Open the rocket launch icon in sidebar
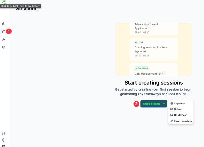The height and width of the screenshot is (147, 204). coord(4,39)
